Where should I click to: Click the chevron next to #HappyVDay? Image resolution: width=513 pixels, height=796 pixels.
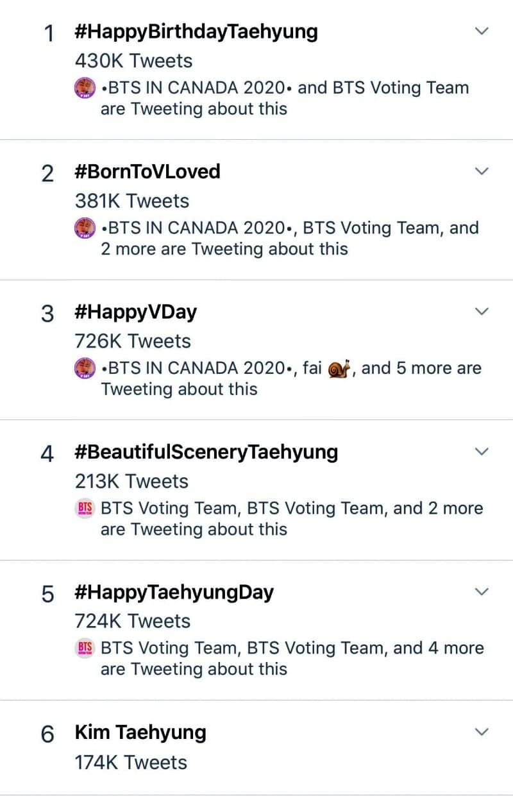481,311
